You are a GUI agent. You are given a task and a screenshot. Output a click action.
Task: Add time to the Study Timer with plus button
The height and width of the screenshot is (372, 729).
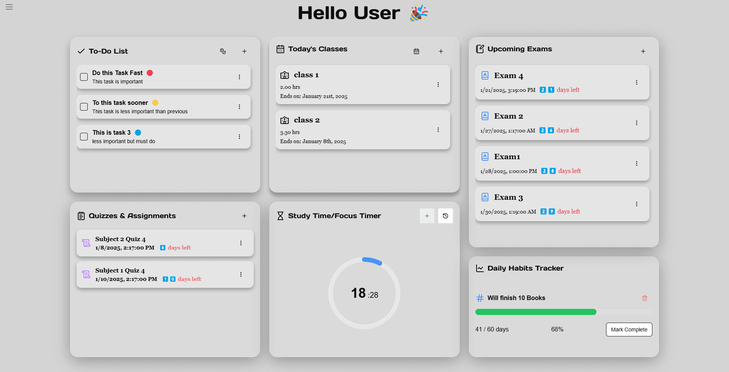(x=427, y=216)
